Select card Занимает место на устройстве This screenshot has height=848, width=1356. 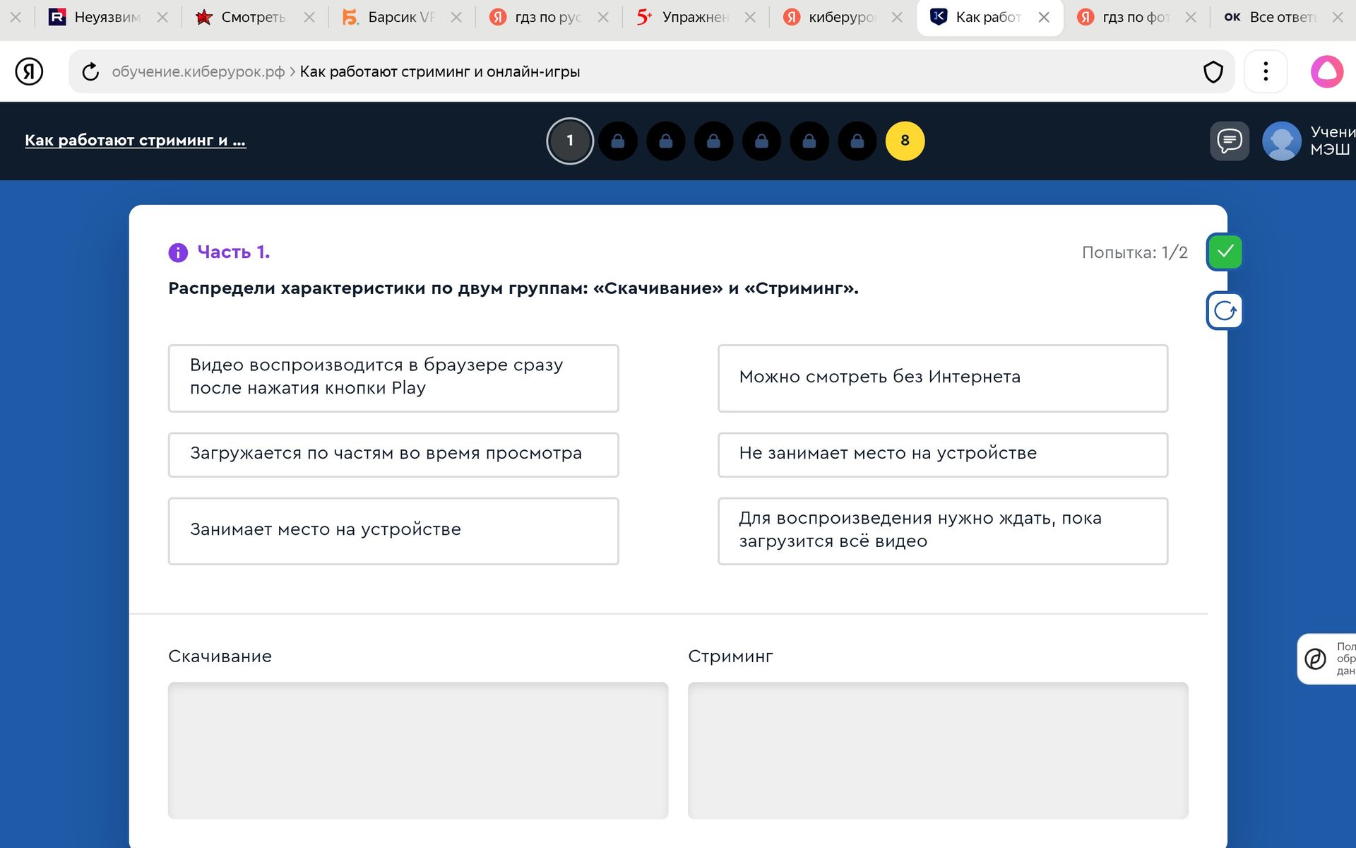click(x=393, y=531)
